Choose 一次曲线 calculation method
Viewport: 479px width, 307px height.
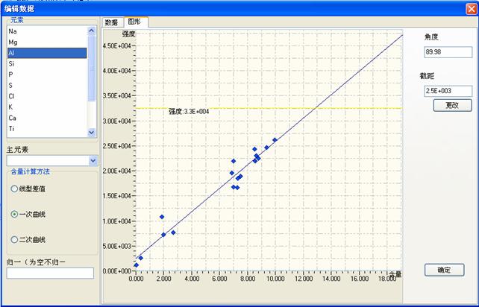coord(14,214)
